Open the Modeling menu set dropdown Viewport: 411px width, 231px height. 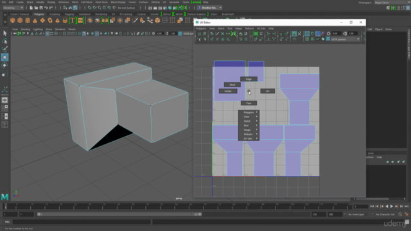13,8
